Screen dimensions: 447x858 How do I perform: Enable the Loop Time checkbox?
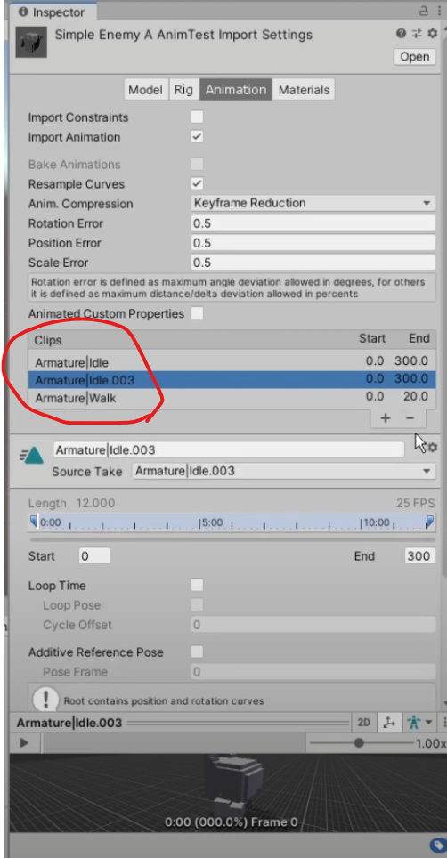[x=197, y=585]
